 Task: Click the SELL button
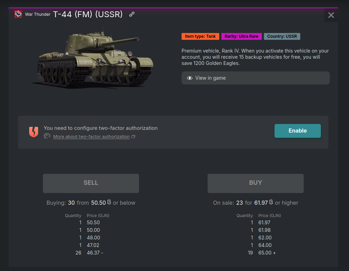(91, 183)
